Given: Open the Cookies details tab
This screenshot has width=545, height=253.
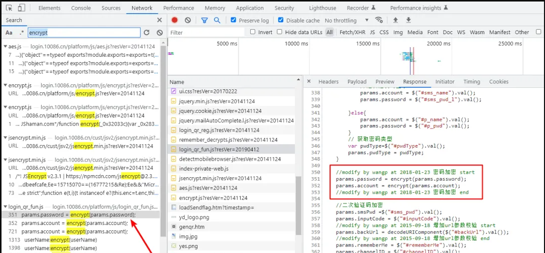Looking at the screenshot, I should (499, 82).
